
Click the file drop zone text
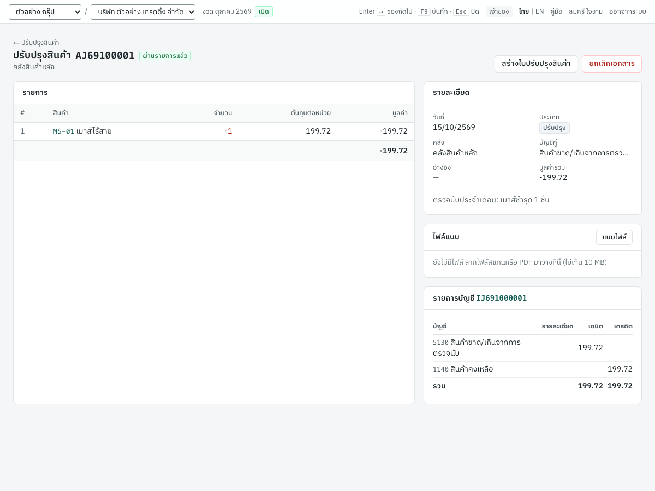520,262
